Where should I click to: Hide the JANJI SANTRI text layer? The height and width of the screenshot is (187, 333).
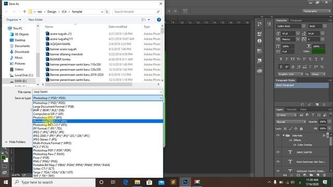278,152
